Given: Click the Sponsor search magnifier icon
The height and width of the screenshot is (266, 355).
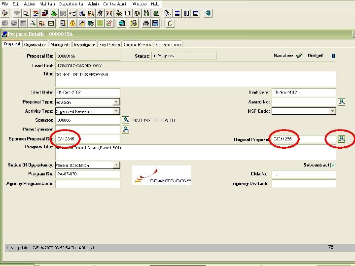Looking at the screenshot, I should coord(126,120).
